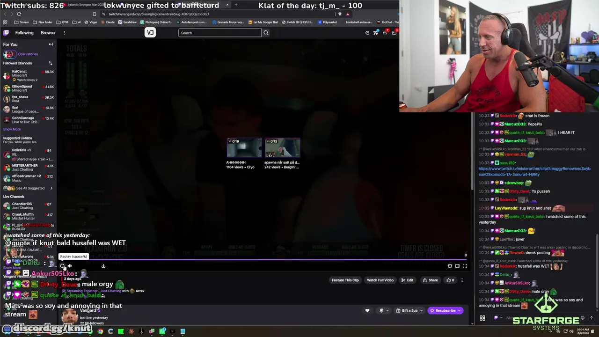The image size is (599, 337).
Task: Download the clip
Action: pos(103,266)
